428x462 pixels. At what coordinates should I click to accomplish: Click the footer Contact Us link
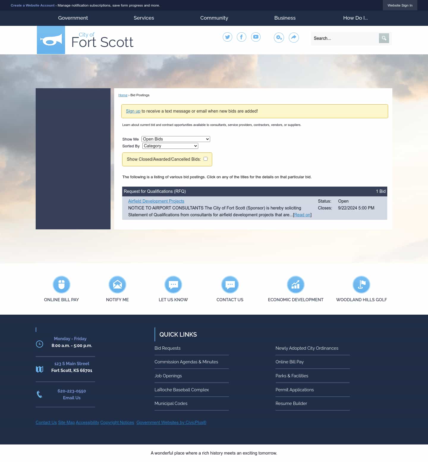[46, 422]
